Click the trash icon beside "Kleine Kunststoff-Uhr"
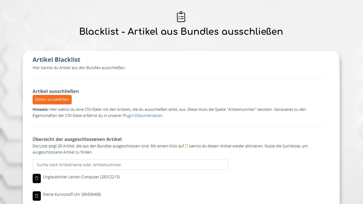The width and height of the screenshot is (363, 204). pos(37,196)
